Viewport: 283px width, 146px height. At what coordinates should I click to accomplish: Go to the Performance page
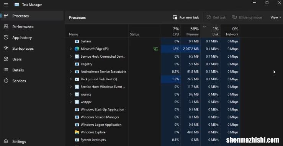click(x=32, y=27)
